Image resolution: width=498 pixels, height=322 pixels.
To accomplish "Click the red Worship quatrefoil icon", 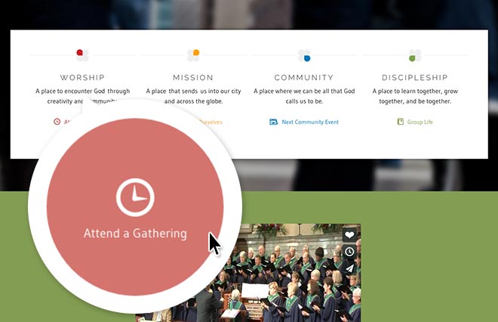I will (82, 55).
